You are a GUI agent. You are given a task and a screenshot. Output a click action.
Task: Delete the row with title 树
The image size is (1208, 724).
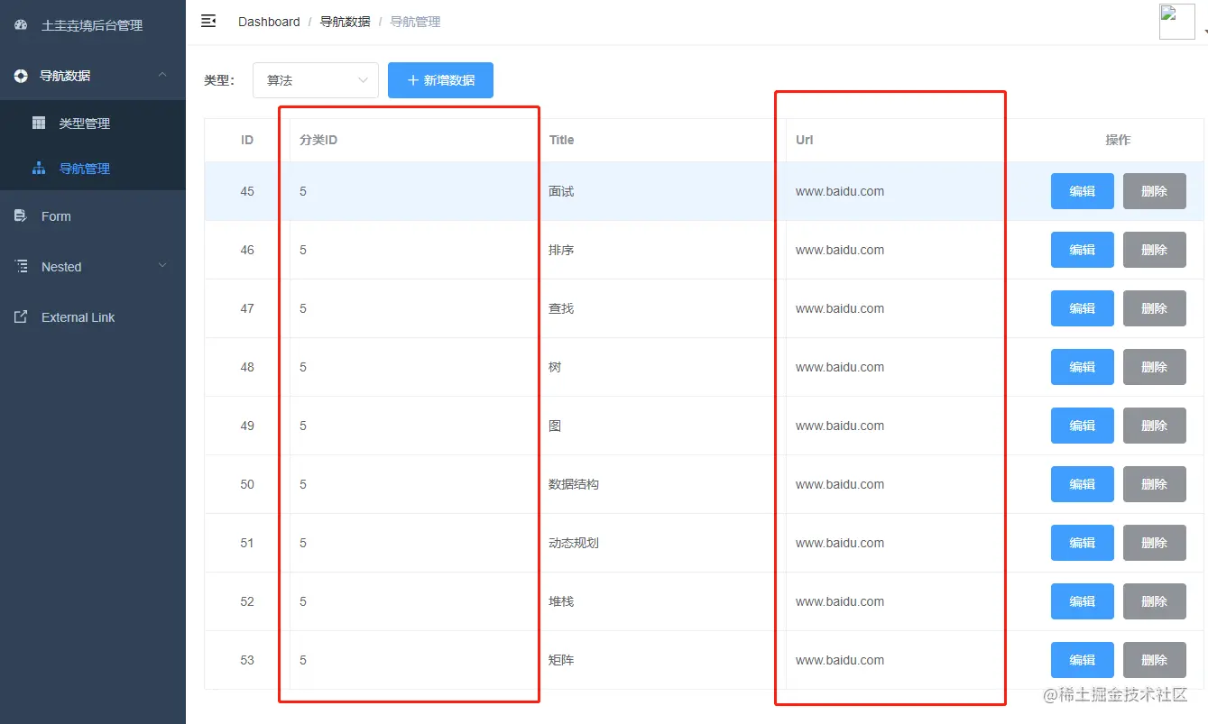[x=1155, y=367]
